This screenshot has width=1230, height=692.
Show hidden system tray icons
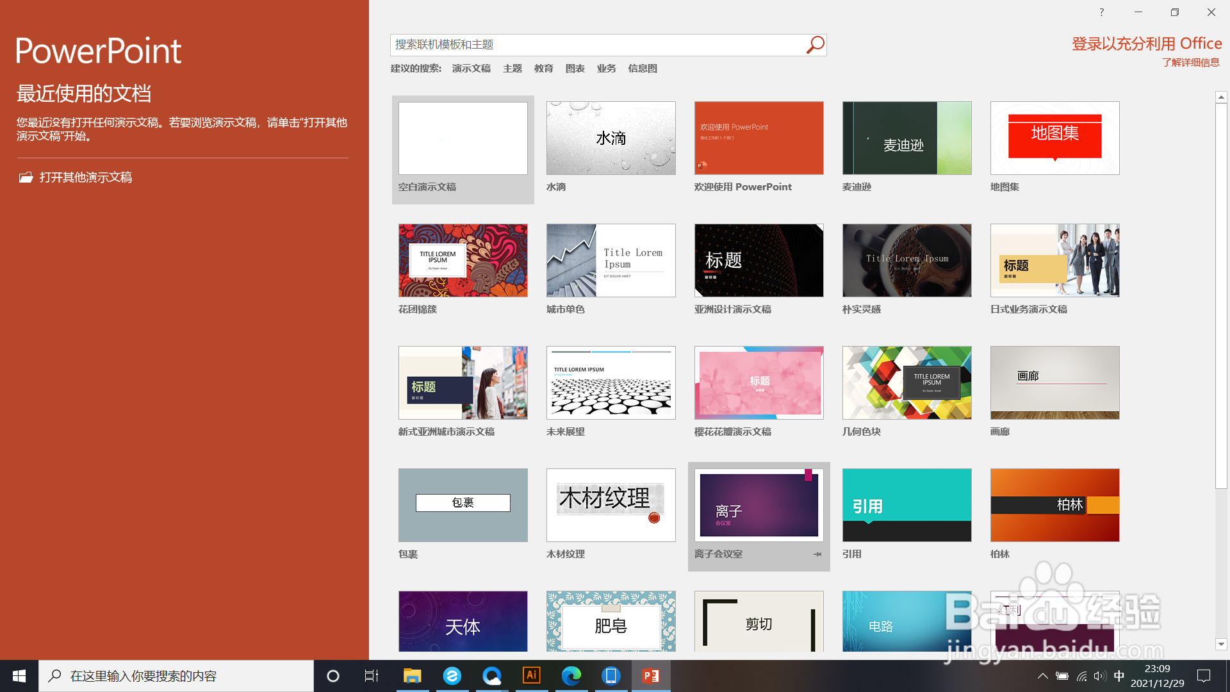[1043, 676]
